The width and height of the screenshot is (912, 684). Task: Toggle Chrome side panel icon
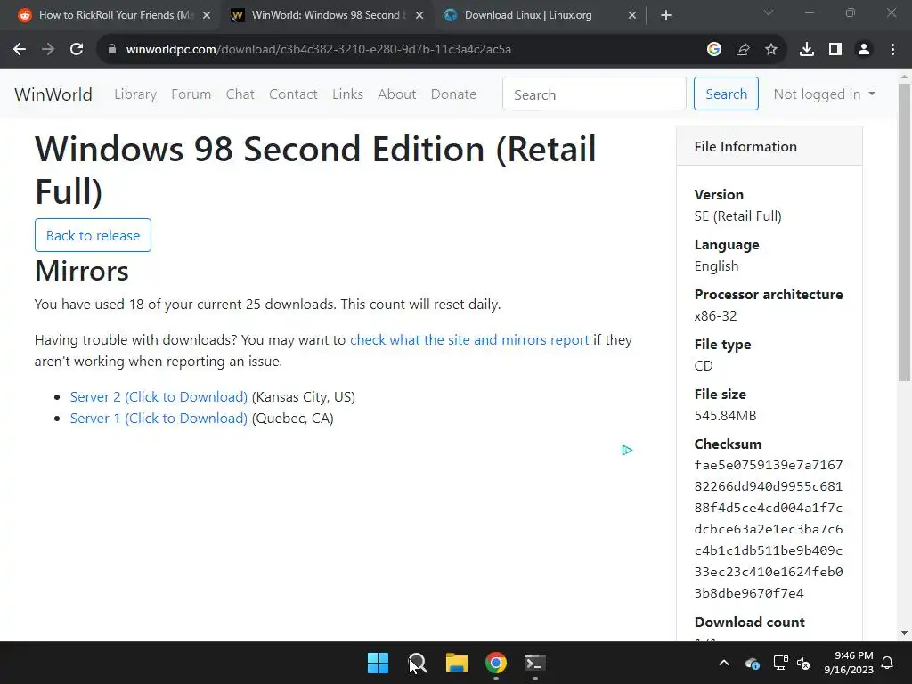tap(835, 50)
